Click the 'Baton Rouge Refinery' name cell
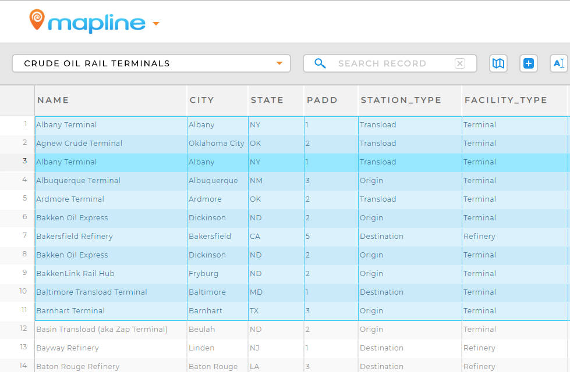Image resolution: width=570 pixels, height=372 pixels. point(111,366)
